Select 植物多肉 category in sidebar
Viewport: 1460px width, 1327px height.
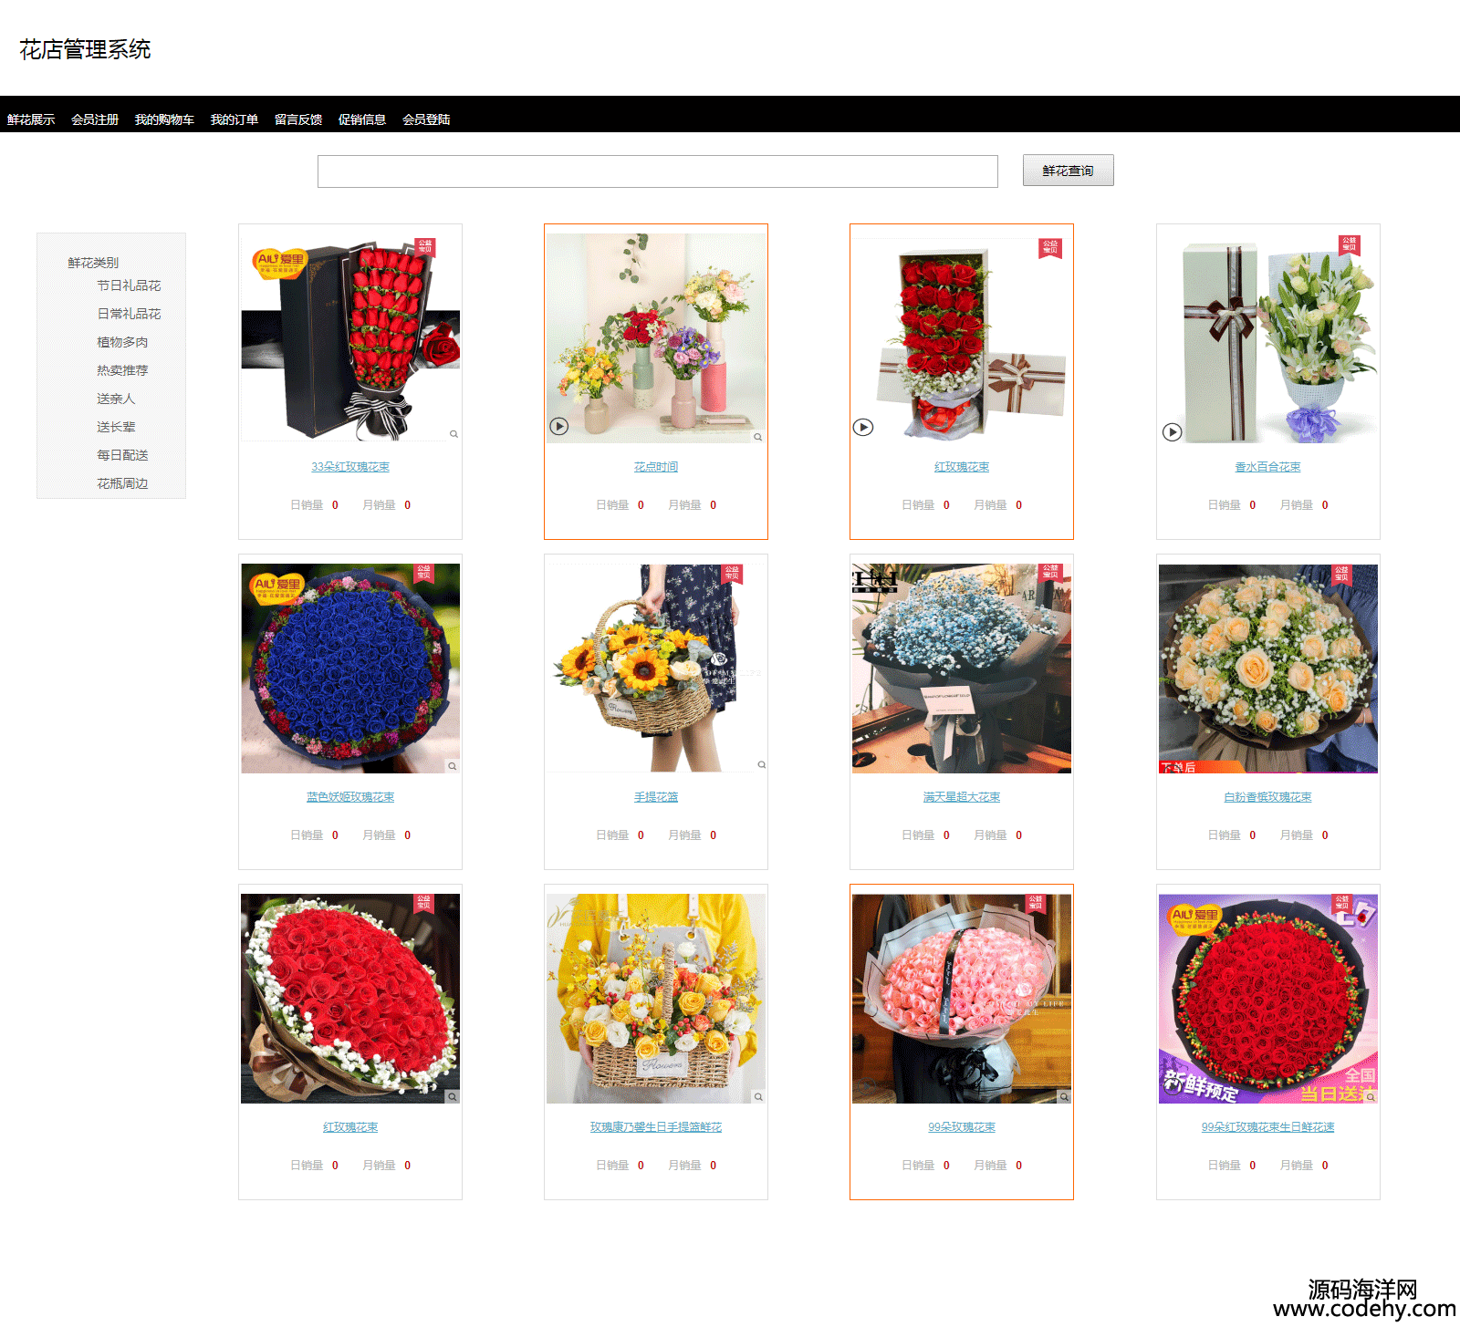122,342
